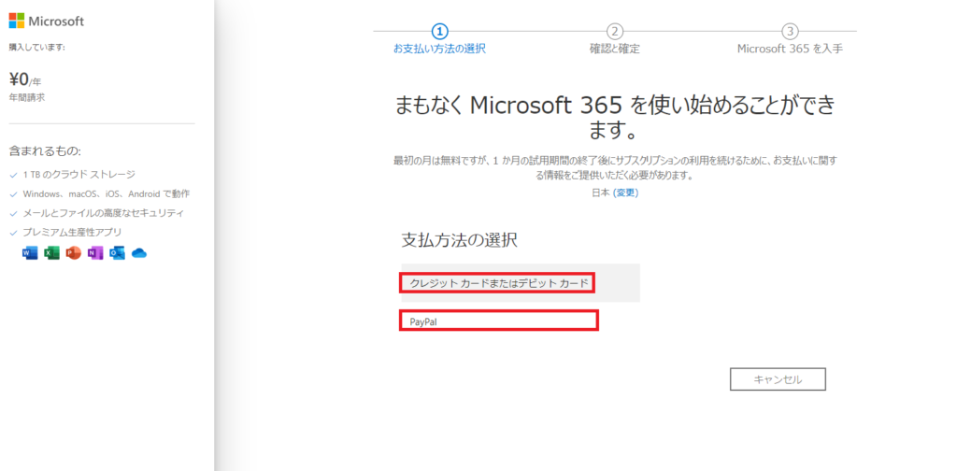This screenshot has height=471, width=957.
Task: Click the 購入しています: label
Action: [x=37, y=47]
